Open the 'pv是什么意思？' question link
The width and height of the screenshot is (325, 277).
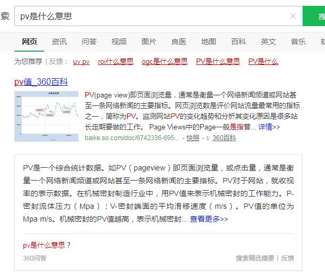click(x=46, y=246)
